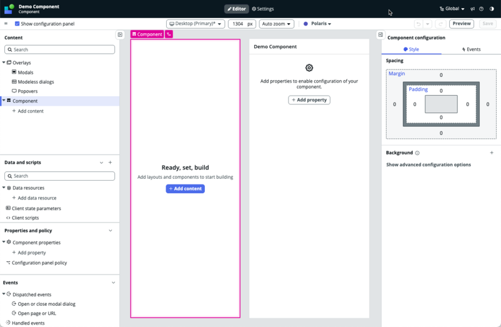Viewport: 501px width, 327px height.
Task: Select Configuration panel policy
Action: (36, 263)
